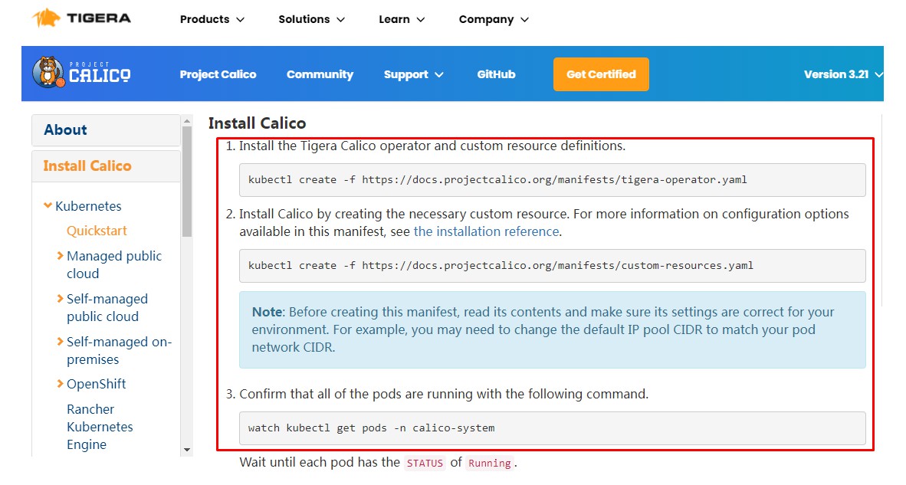Image resolution: width=906 pixels, height=485 pixels.
Task: Open the Company menu
Action: pos(494,19)
